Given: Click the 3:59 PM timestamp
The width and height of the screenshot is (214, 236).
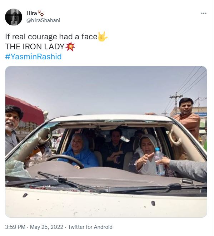Looking at the screenshot, I should tap(15, 227).
